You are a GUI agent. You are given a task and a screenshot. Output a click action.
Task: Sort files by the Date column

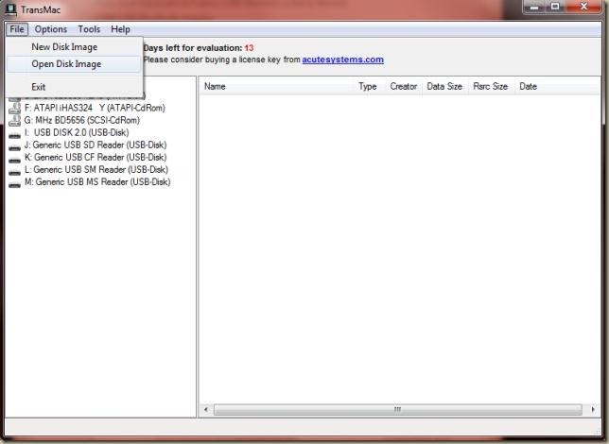[x=558, y=87]
